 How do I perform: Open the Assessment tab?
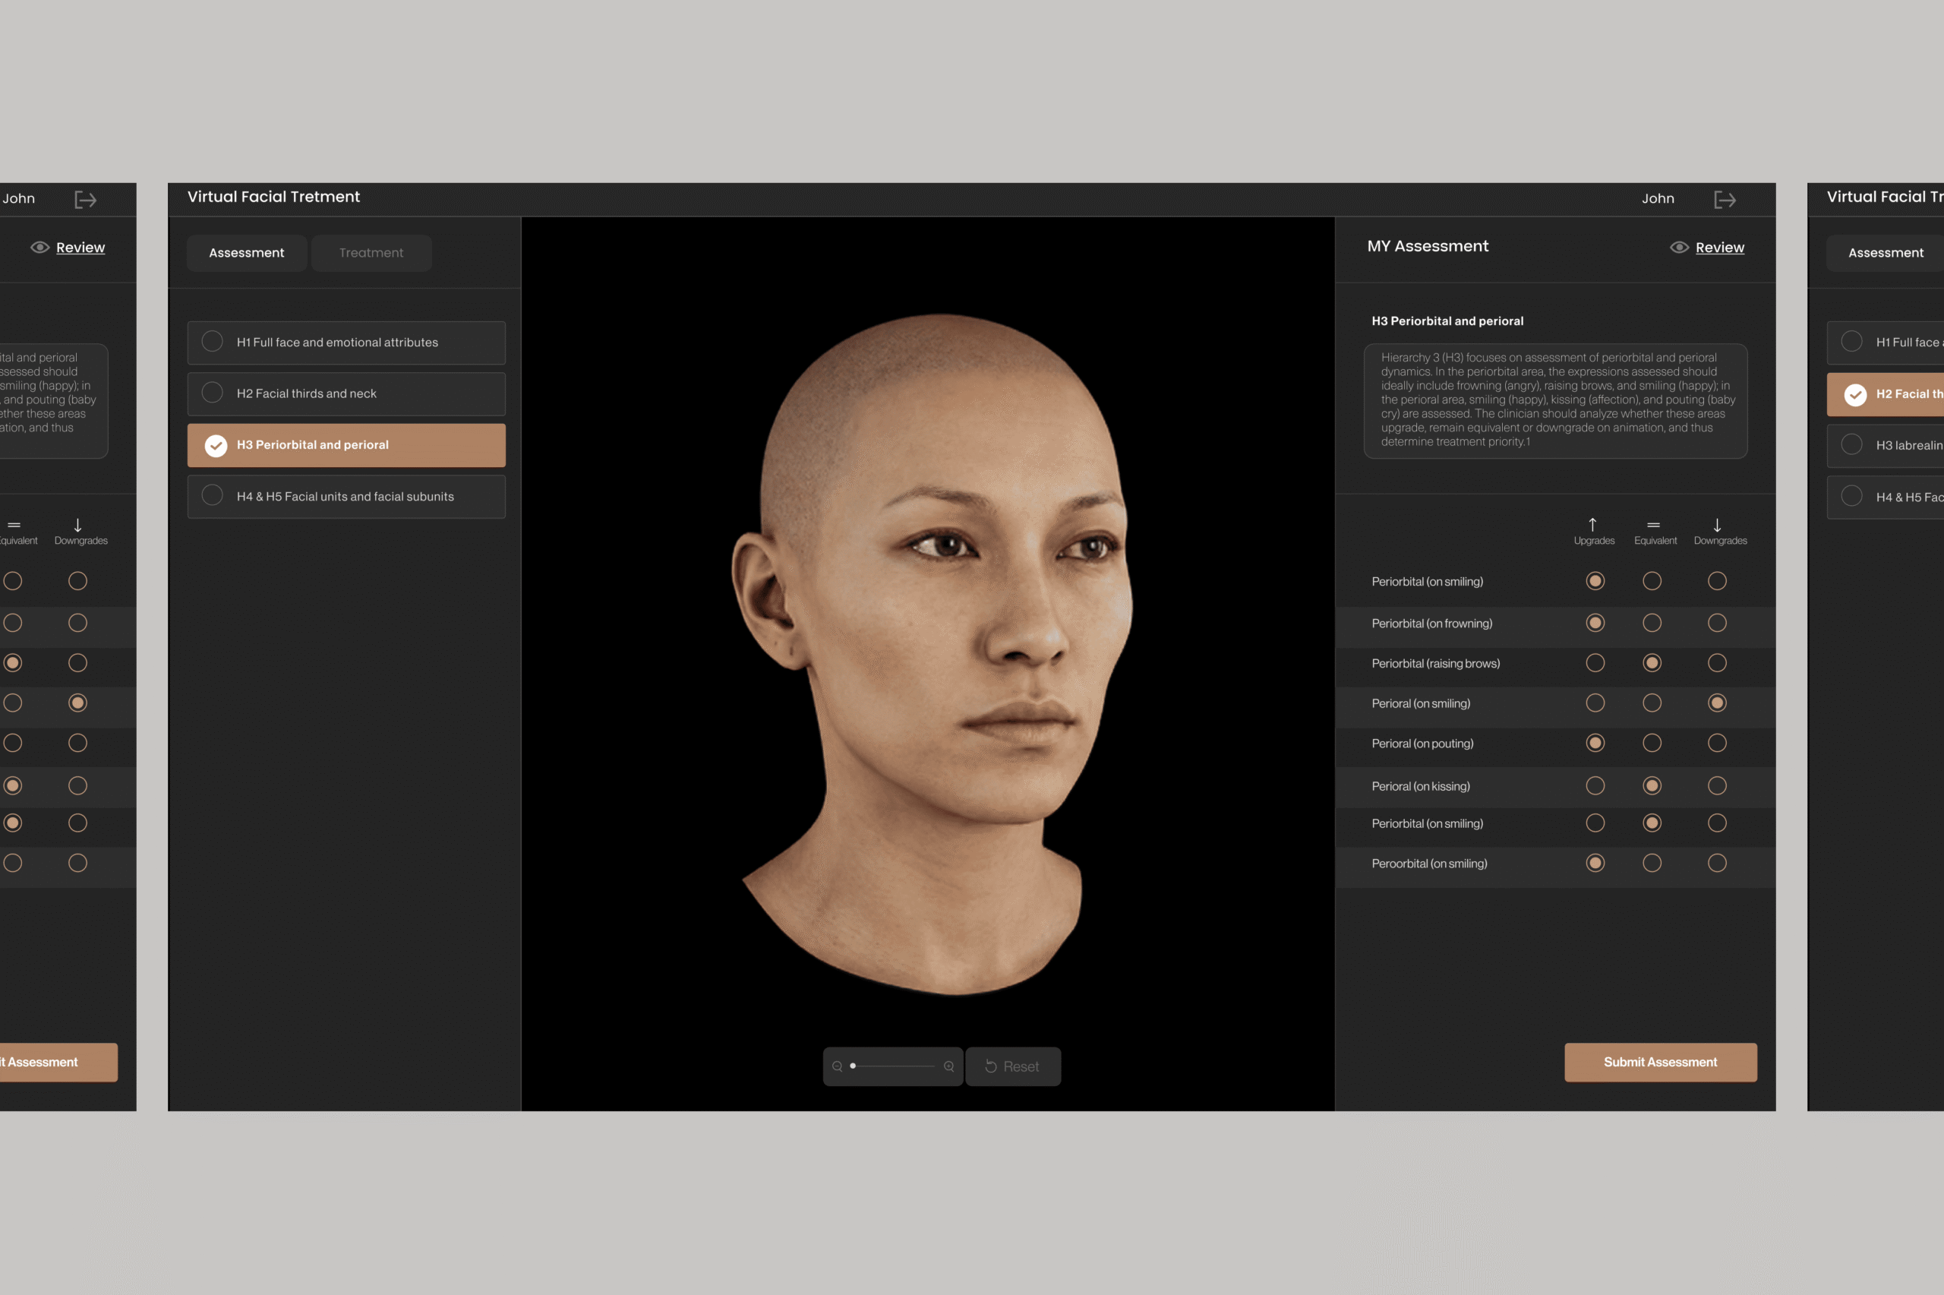[x=246, y=253]
